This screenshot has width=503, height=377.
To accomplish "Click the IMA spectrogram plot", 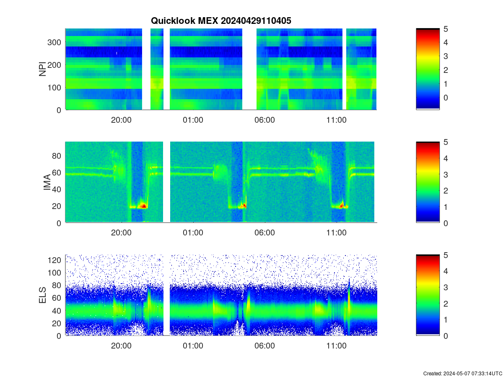I will (221, 182).
